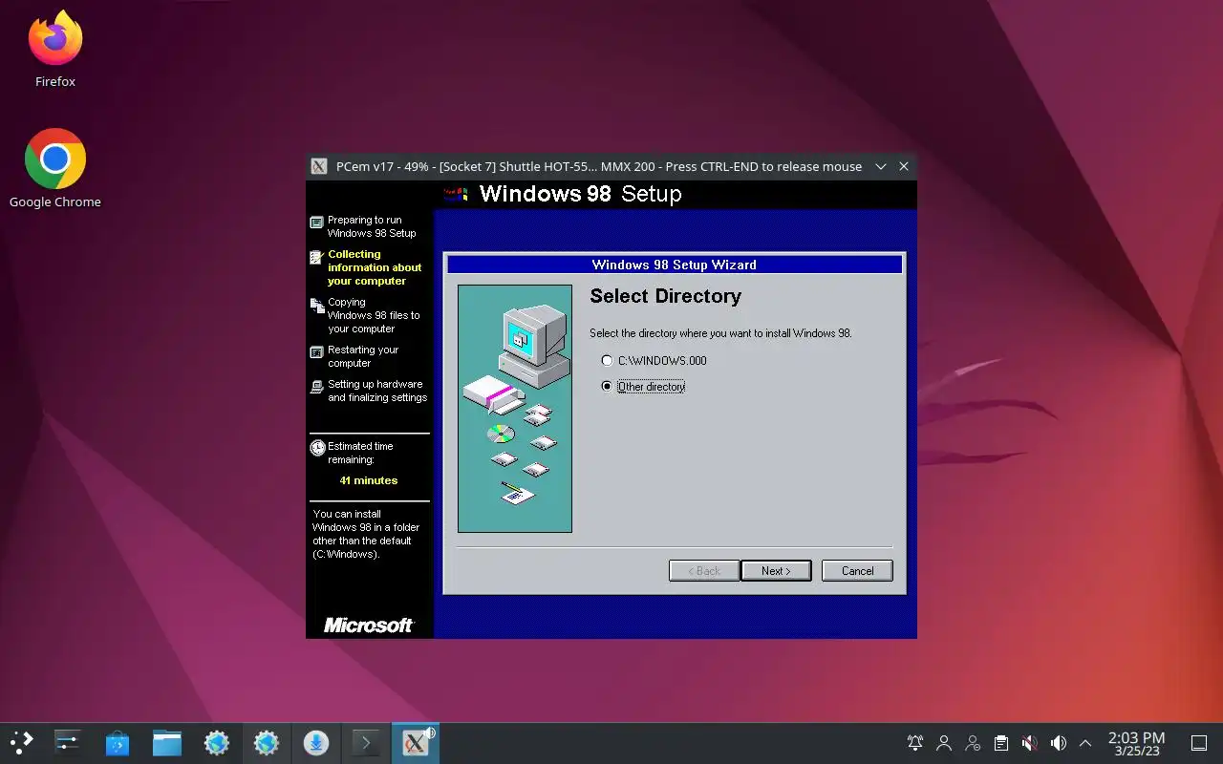Screen dimensions: 1223x764
Task: Click the show desktop button in taskbar
Action: (1199, 743)
